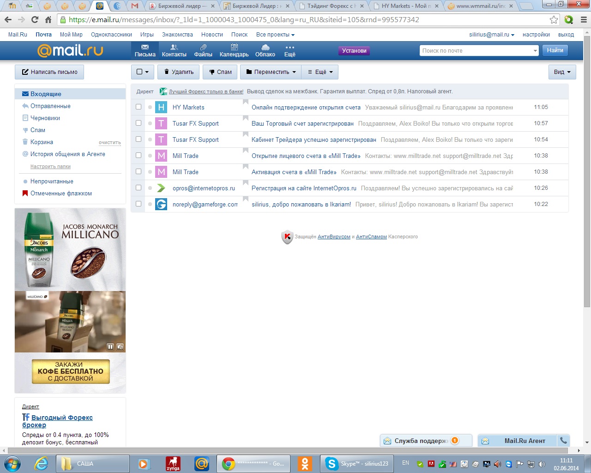
Task: Open the Облако cloud section
Action: [265, 51]
